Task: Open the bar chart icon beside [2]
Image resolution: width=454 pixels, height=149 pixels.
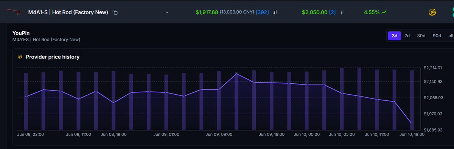Action: (341, 12)
